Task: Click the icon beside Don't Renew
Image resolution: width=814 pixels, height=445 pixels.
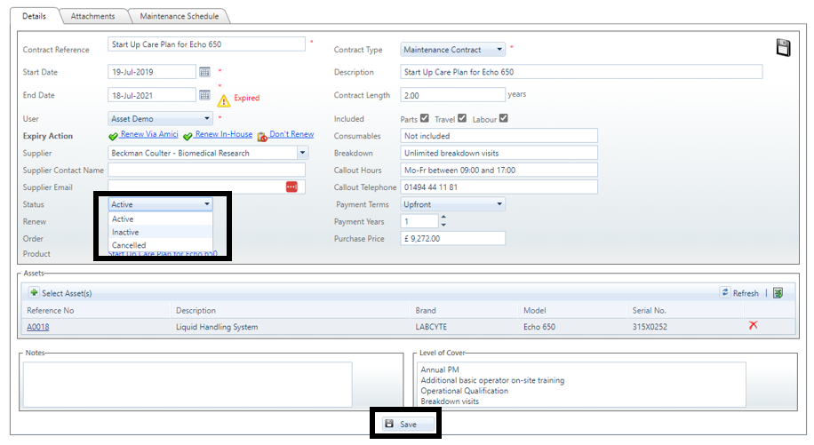Action: (x=262, y=136)
